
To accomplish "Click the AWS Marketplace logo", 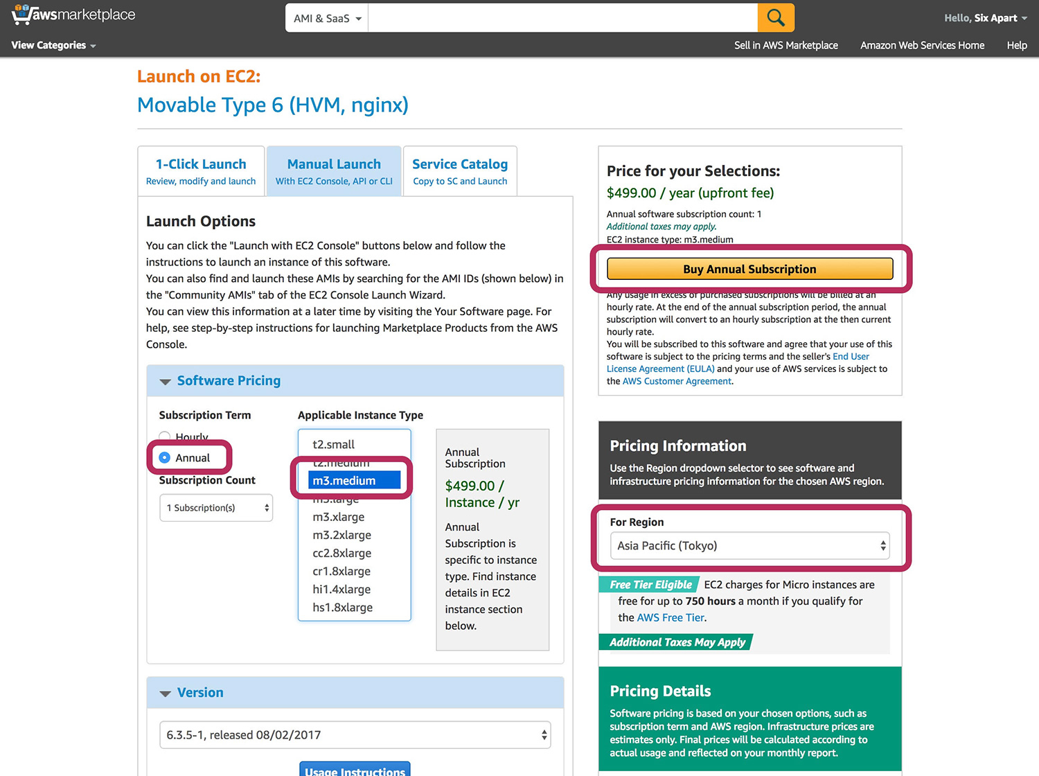I will point(73,15).
